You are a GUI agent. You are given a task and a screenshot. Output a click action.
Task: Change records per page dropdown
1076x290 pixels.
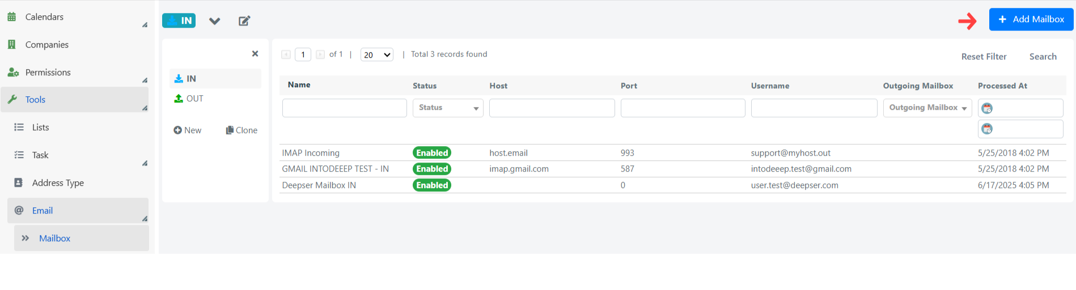point(377,55)
